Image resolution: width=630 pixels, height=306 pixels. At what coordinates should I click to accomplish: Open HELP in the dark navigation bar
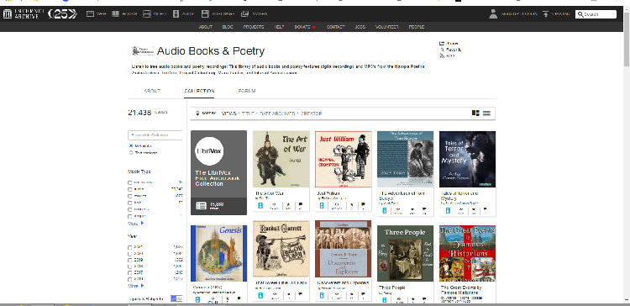coord(279,27)
